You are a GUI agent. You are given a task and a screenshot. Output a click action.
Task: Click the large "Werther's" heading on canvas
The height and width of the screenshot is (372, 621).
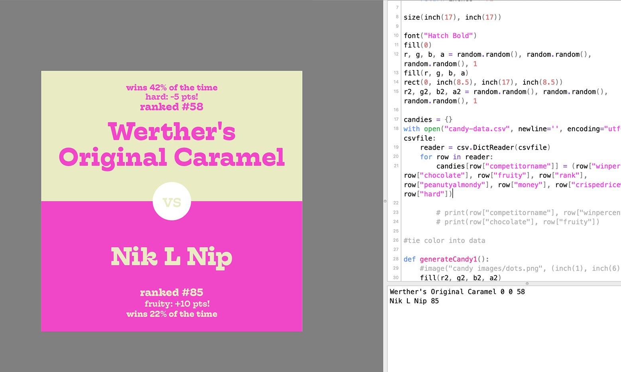point(172,132)
